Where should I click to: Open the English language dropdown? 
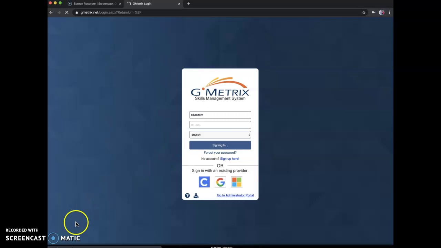[220, 135]
